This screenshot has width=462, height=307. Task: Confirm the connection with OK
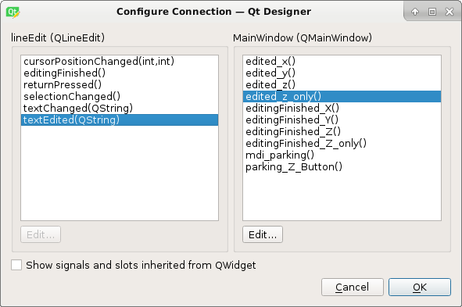coord(420,287)
